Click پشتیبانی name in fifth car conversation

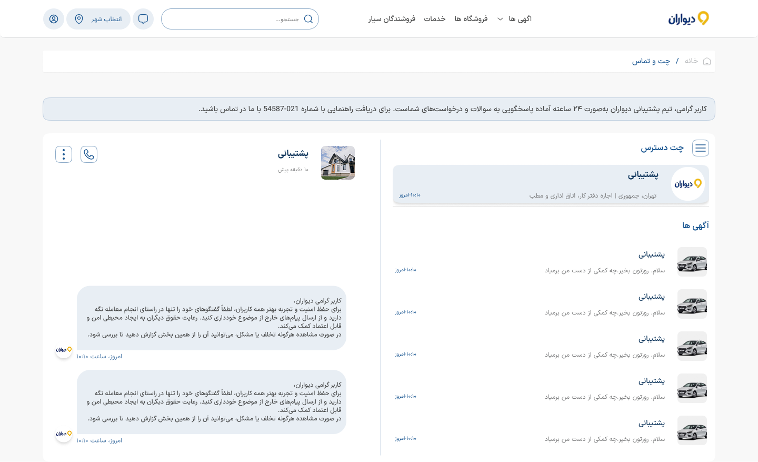click(x=652, y=423)
